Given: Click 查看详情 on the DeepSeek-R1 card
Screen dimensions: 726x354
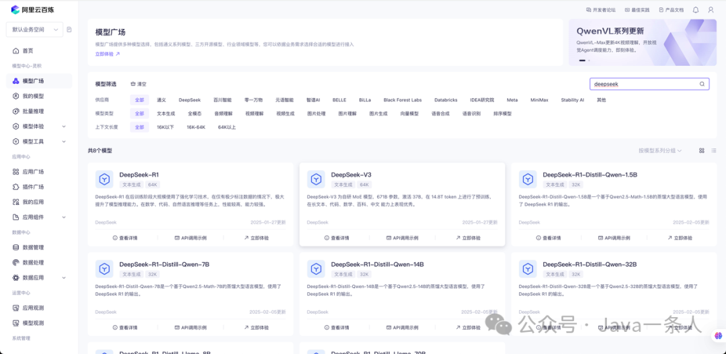Looking at the screenshot, I should pyautogui.click(x=125, y=238).
